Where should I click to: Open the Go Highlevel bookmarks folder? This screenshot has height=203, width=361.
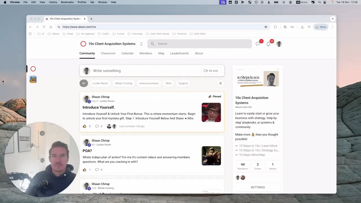pos(85,34)
